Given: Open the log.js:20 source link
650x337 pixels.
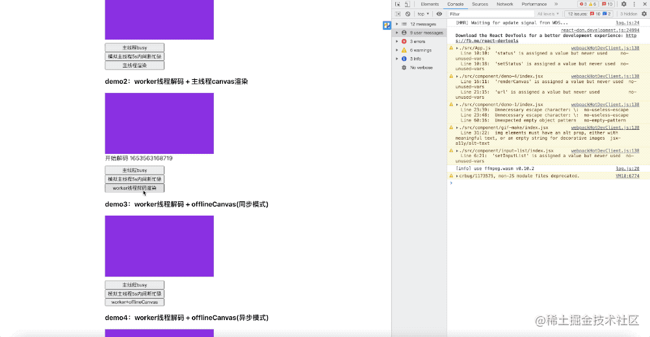Looking at the screenshot, I should tap(627, 169).
